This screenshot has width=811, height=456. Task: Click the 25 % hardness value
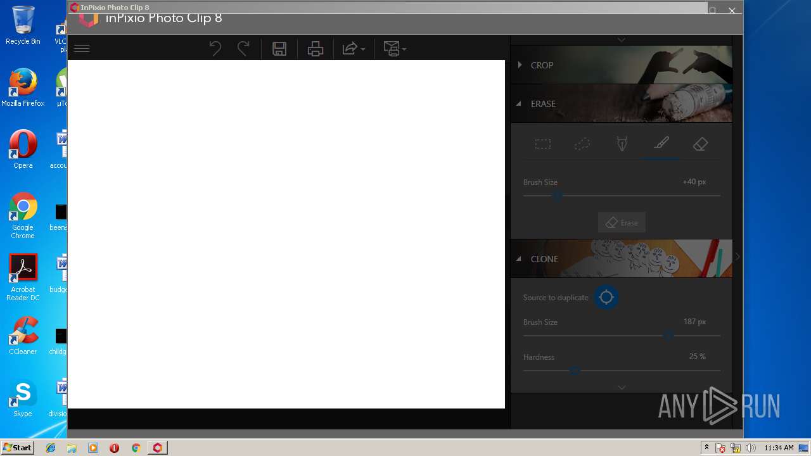(x=697, y=357)
